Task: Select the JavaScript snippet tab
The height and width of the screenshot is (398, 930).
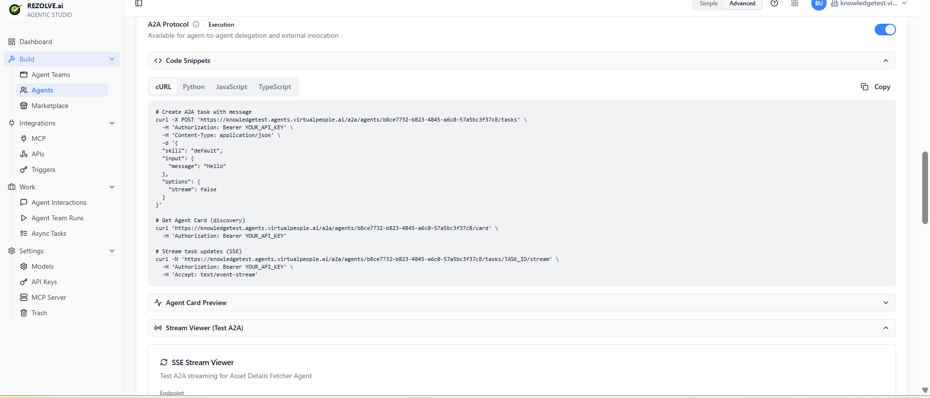Action: (231, 87)
